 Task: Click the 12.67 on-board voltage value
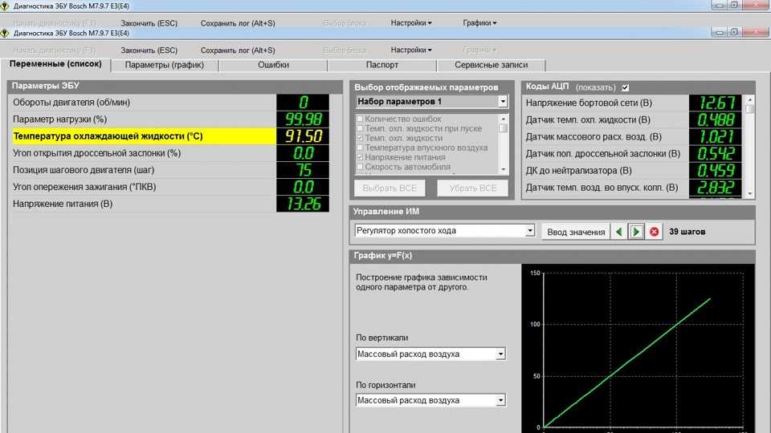click(716, 103)
